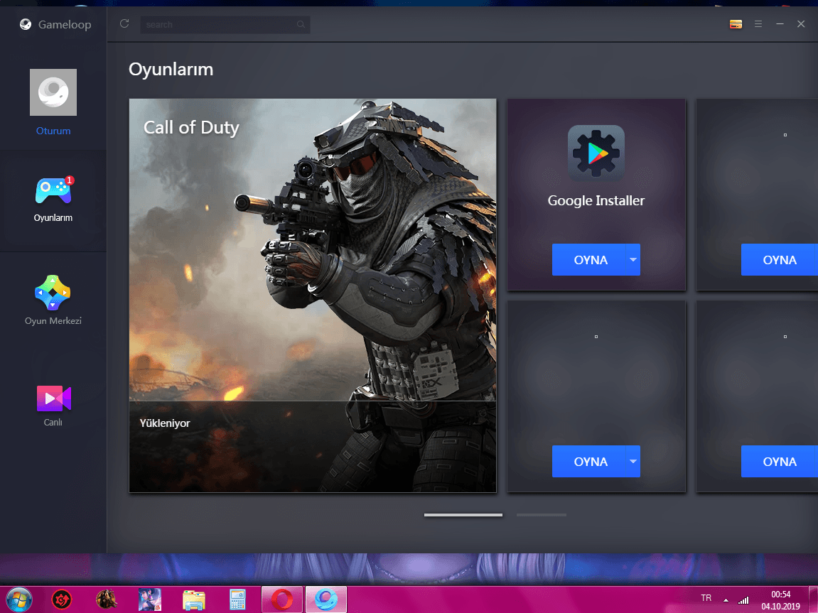The width and height of the screenshot is (818, 613).
Task: Select the first page indicator bar
Action: (463, 515)
